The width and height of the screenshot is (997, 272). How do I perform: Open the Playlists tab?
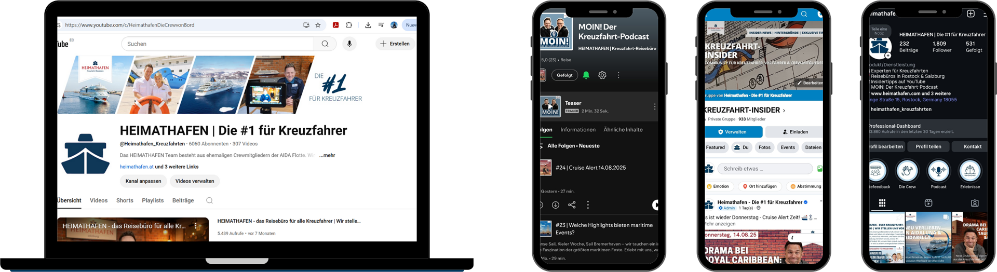[x=153, y=200]
